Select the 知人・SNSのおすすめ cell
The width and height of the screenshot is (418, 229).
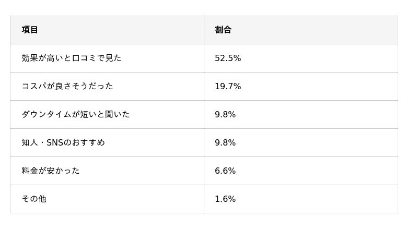pyautogui.click(x=63, y=142)
